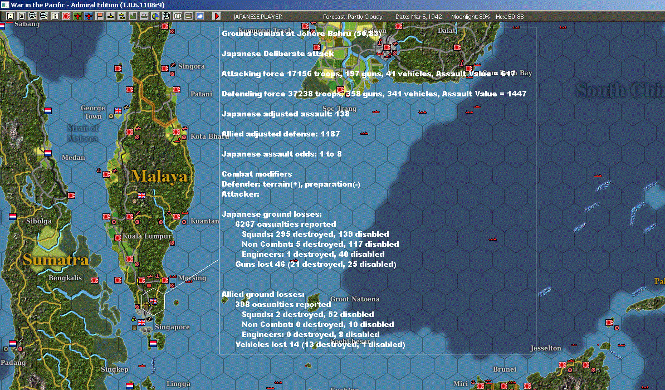Image resolution: width=665 pixels, height=390 pixels.
Task: Click the '398 casualties reported' line
Action: [283, 304]
